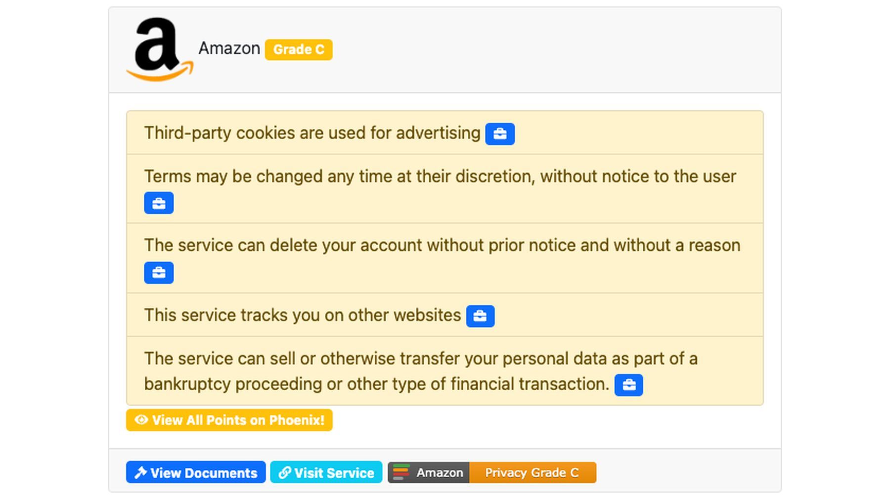Click the briefcase icon for website tracking point
This screenshot has height=499, width=890.
481,316
